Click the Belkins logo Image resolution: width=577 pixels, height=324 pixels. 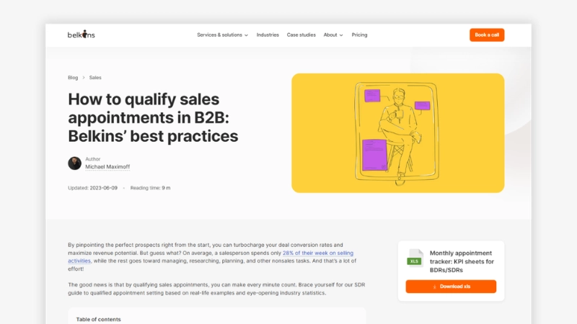(x=81, y=35)
